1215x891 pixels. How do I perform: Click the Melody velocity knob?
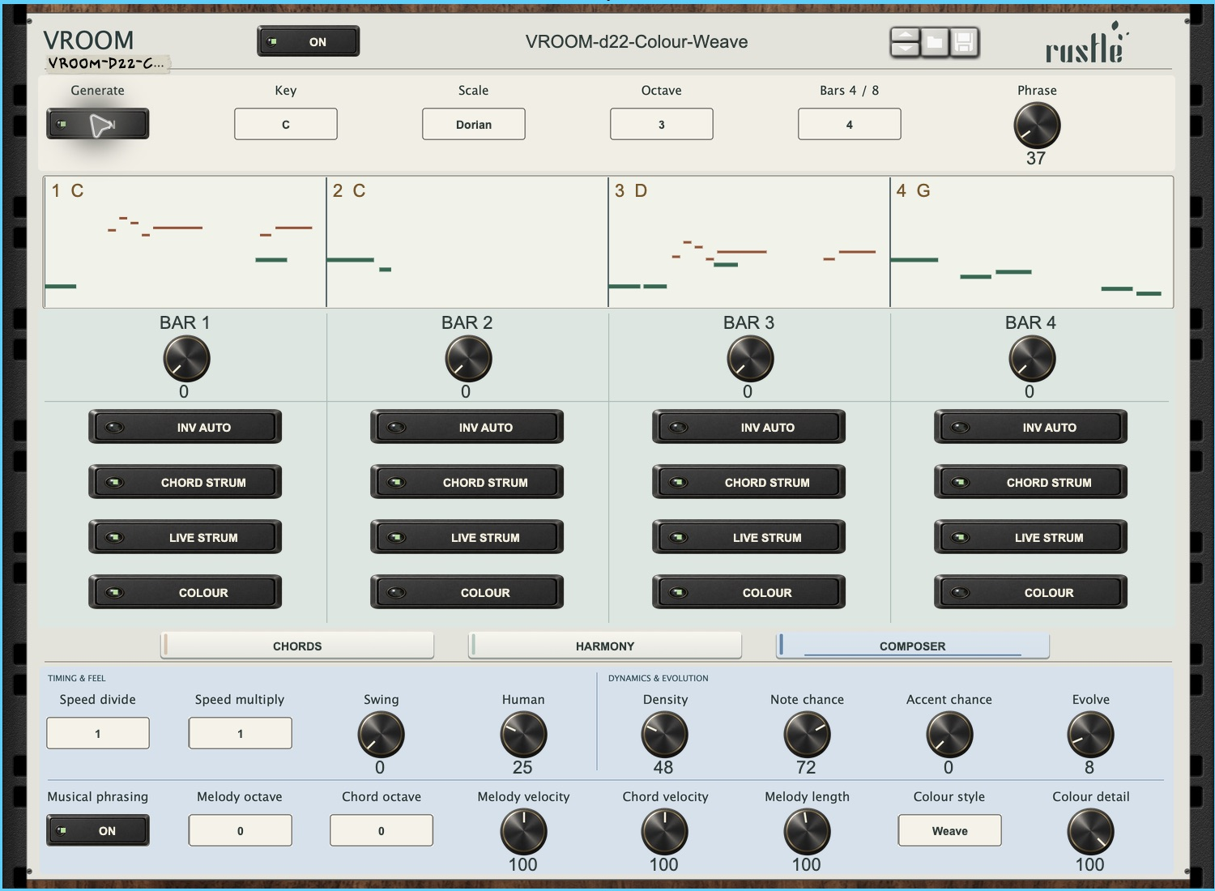523,832
